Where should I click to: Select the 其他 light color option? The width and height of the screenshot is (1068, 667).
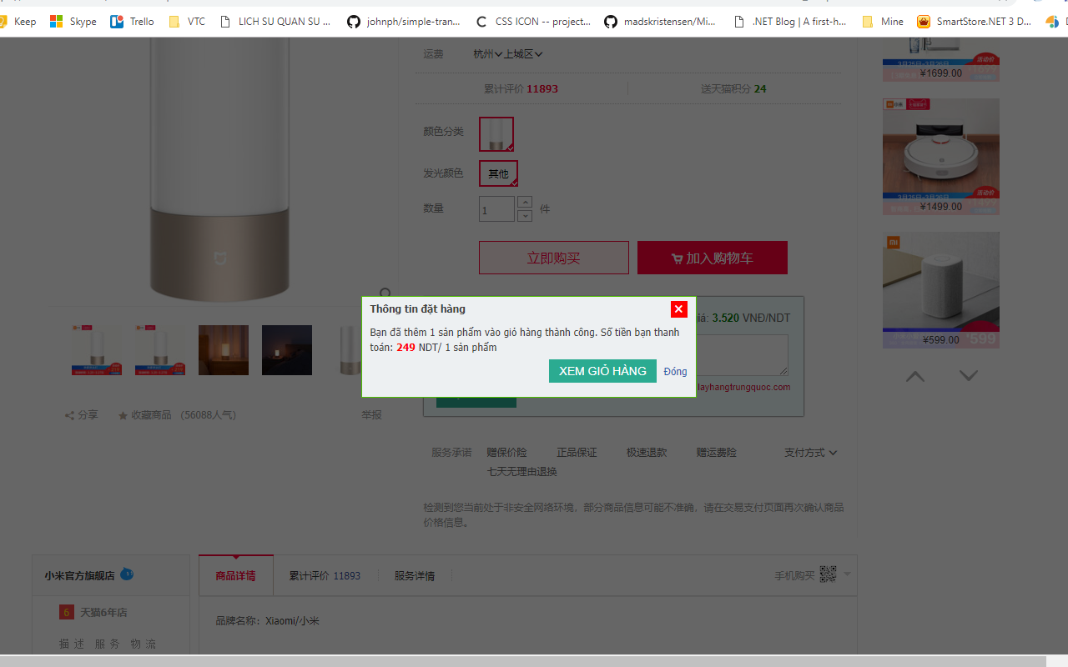point(498,173)
